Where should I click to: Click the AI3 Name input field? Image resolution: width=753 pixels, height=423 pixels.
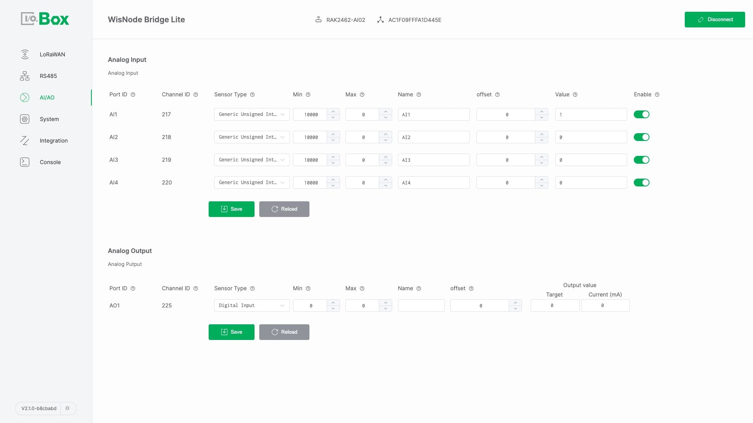tap(433, 159)
